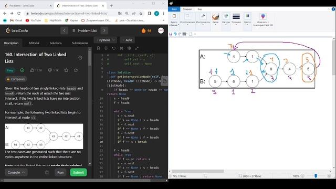The image size is (336, 189).
Task: Switch to the Вид ribbon tab in Paint
Action: pyautogui.click(x=199, y=9)
